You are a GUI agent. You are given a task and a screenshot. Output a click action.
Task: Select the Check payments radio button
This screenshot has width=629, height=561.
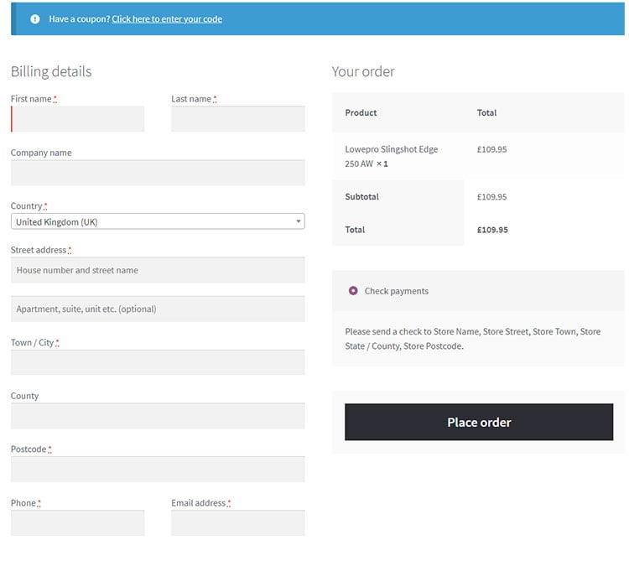point(353,291)
